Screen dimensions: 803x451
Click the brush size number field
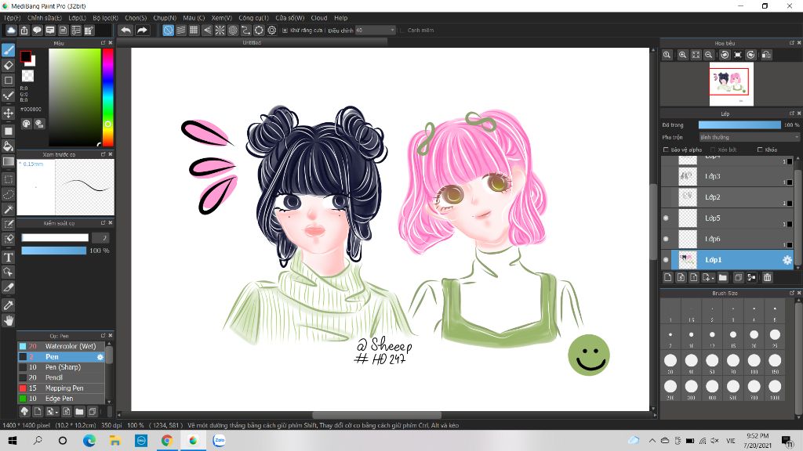coord(103,238)
